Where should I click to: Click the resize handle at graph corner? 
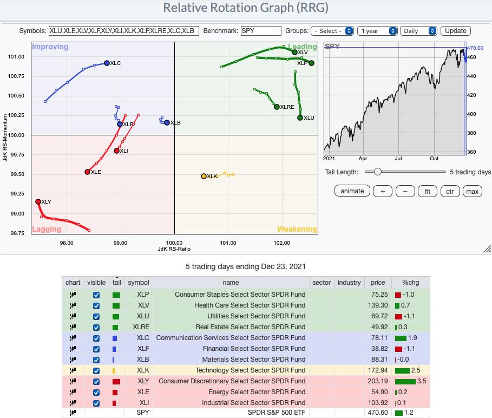coord(487,249)
